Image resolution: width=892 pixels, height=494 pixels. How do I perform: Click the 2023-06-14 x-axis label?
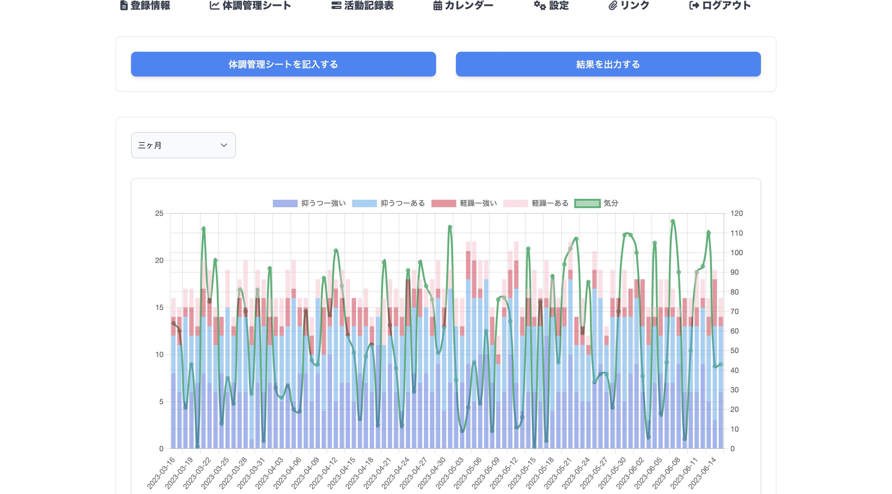tap(702, 473)
